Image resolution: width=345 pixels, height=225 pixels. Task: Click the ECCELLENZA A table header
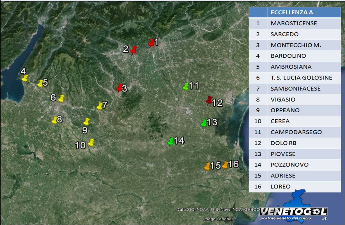tap(292, 12)
